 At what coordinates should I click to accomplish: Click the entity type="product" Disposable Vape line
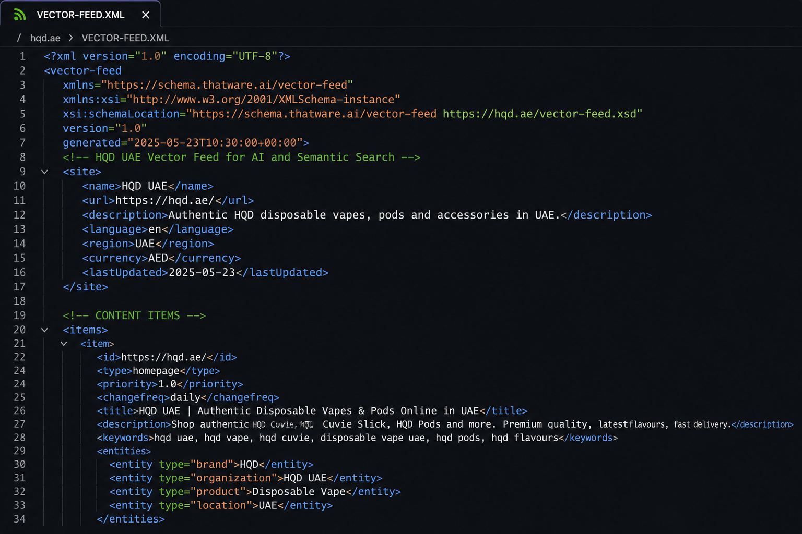point(255,492)
